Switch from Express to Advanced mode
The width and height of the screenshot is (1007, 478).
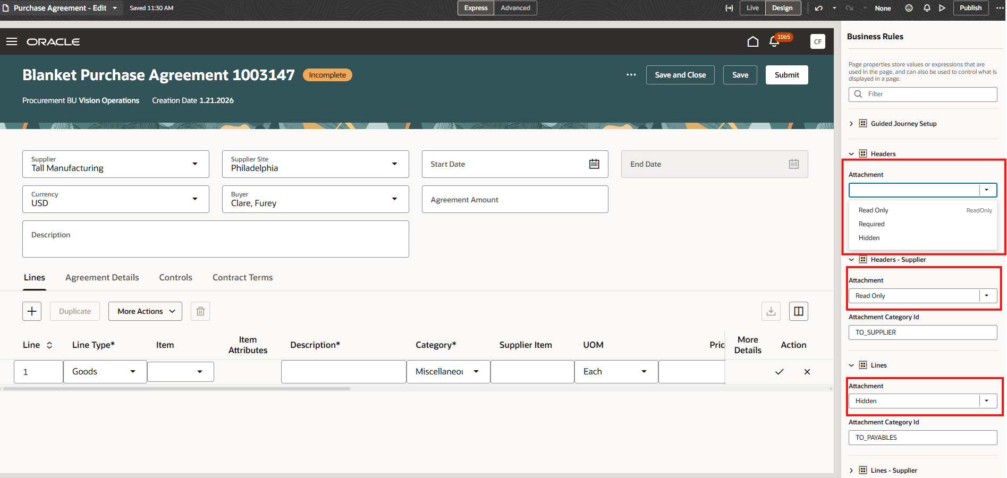pyautogui.click(x=514, y=8)
